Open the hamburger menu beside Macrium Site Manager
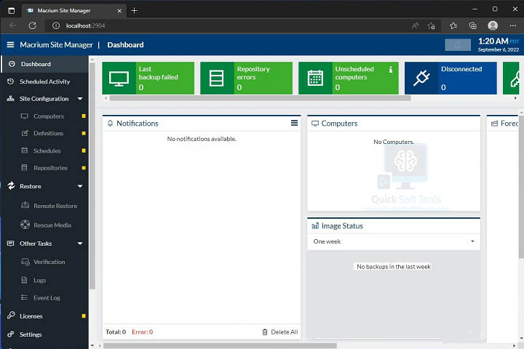The image size is (524, 349). pyautogui.click(x=10, y=44)
